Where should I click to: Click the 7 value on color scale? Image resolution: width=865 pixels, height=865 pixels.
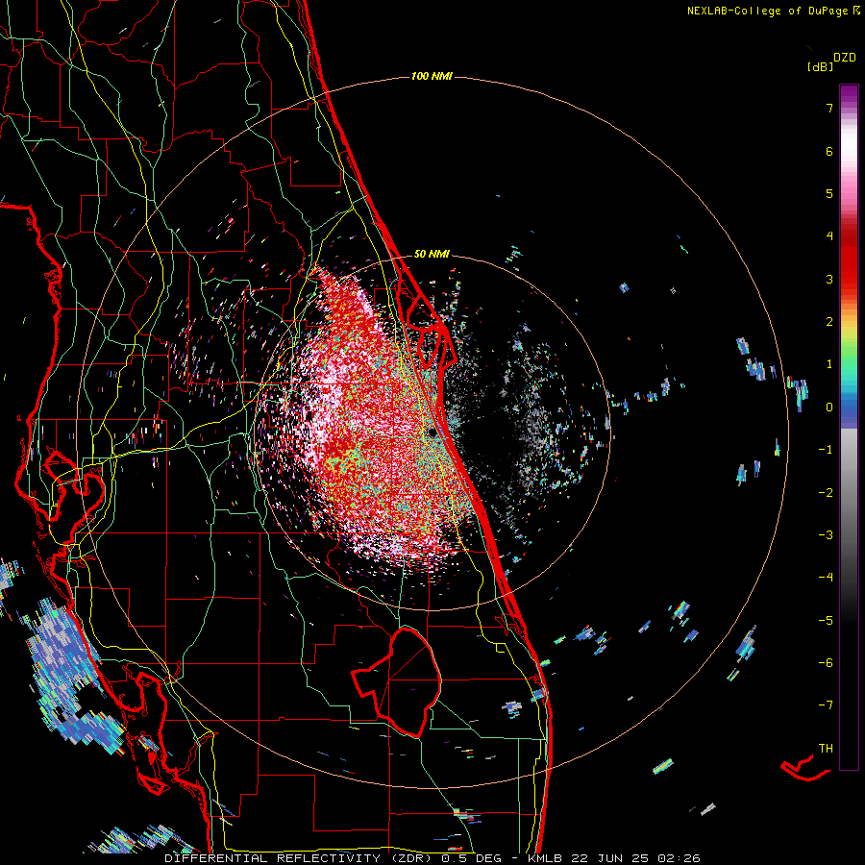point(829,108)
